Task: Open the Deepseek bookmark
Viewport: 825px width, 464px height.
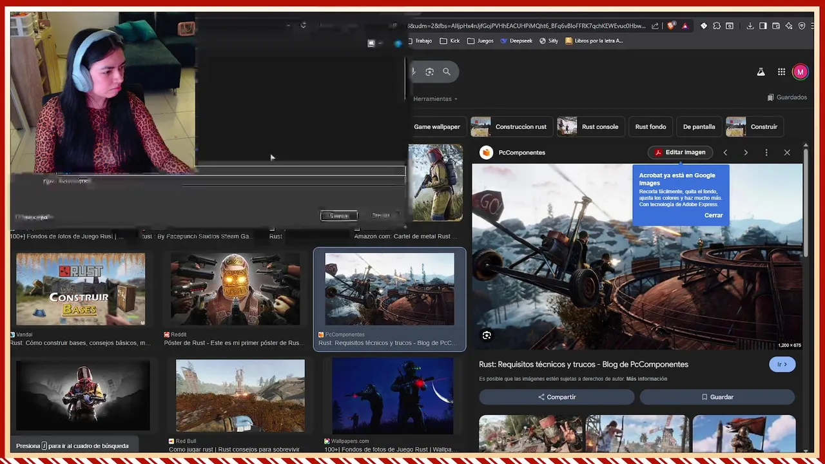Action: [x=516, y=41]
